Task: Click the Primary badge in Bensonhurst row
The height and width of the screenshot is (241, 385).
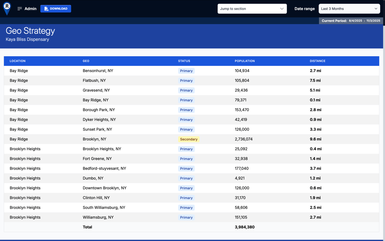Action: tap(186, 71)
